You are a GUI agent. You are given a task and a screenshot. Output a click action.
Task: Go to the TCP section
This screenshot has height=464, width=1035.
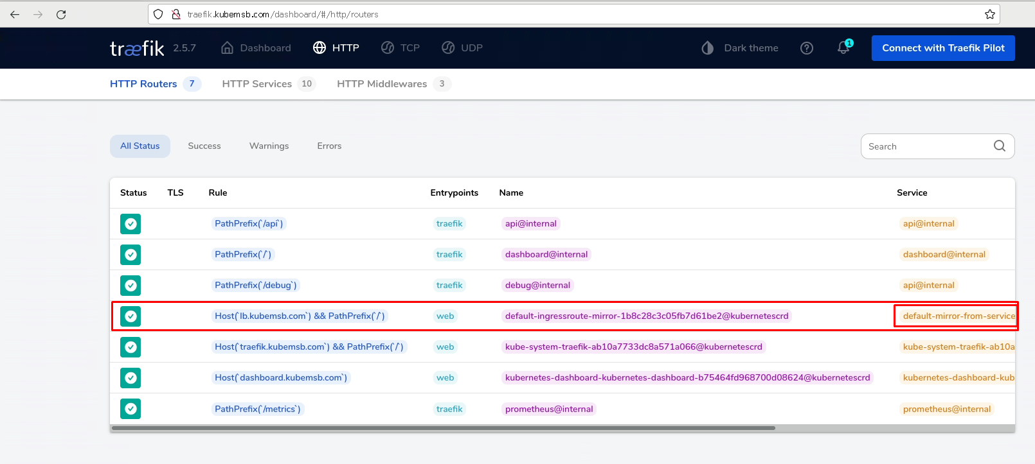point(401,48)
